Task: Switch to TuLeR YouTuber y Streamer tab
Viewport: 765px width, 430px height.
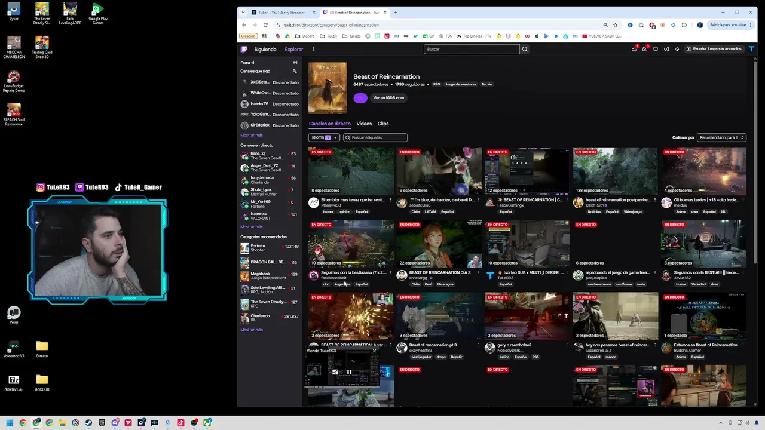Action: pos(281,12)
